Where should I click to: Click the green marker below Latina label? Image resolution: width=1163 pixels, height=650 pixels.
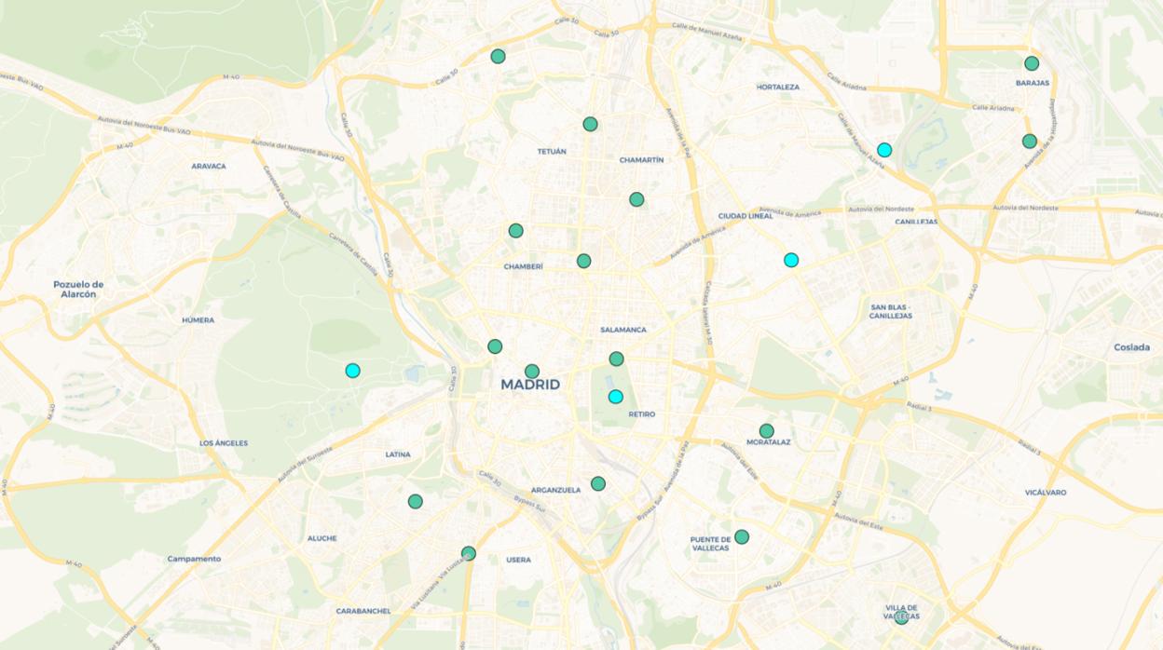coord(415,501)
